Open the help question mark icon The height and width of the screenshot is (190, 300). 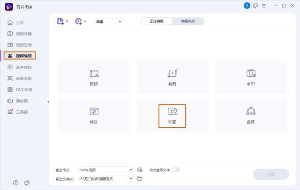click(x=15, y=183)
